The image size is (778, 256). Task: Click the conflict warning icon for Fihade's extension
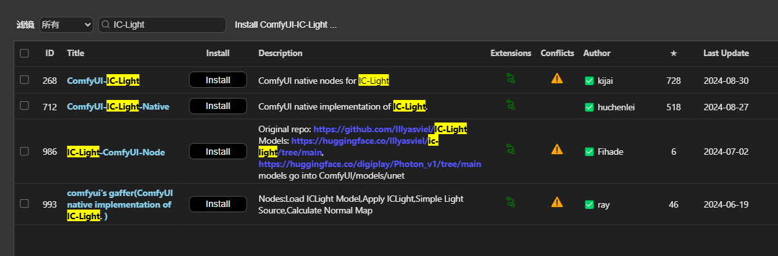pyautogui.click(x=557, y=150)
